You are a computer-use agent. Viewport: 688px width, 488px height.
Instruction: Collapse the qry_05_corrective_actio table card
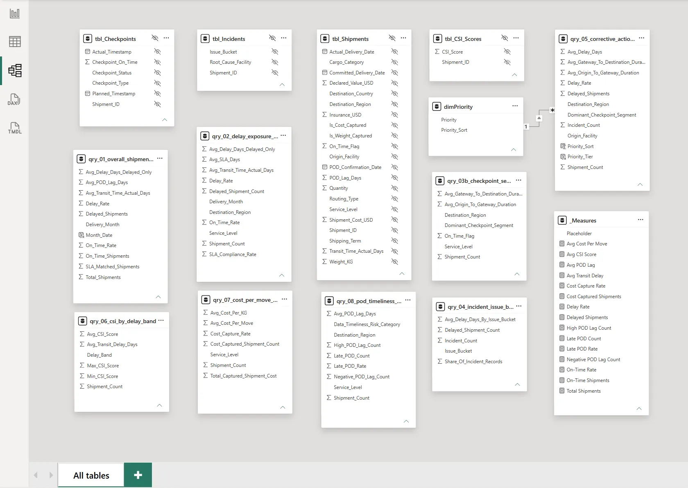(x=640, y=184)
